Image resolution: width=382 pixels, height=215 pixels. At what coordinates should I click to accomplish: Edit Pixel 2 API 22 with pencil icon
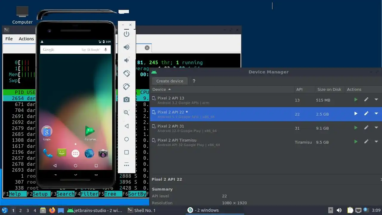click(x=366, y=113)
